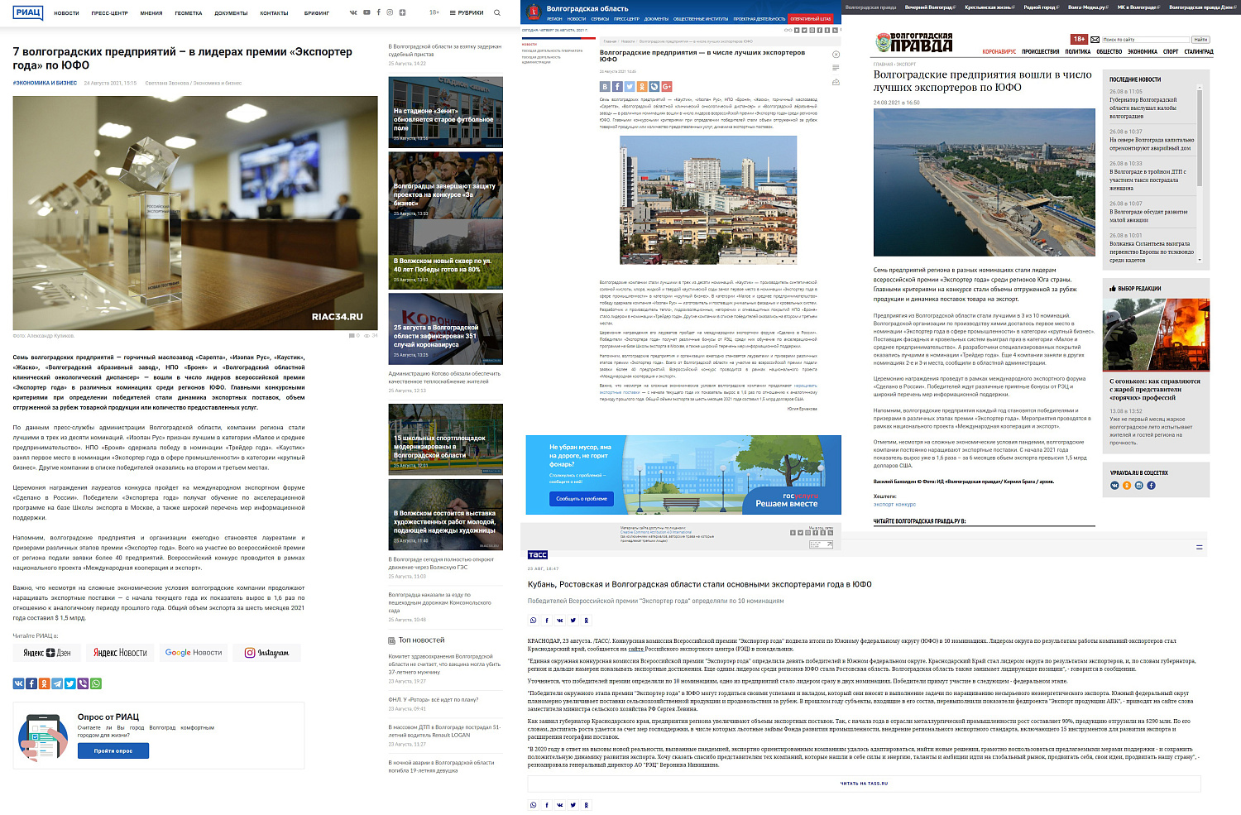Open РИАЦ's Instagram icon in header
Screen dimensions: 1241x815
390,12
